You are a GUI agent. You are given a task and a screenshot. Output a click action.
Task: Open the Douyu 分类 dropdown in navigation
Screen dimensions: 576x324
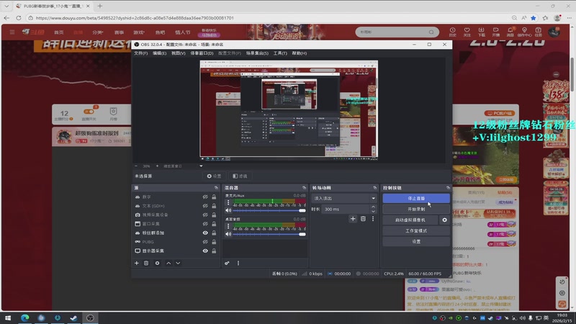[98, 32]
